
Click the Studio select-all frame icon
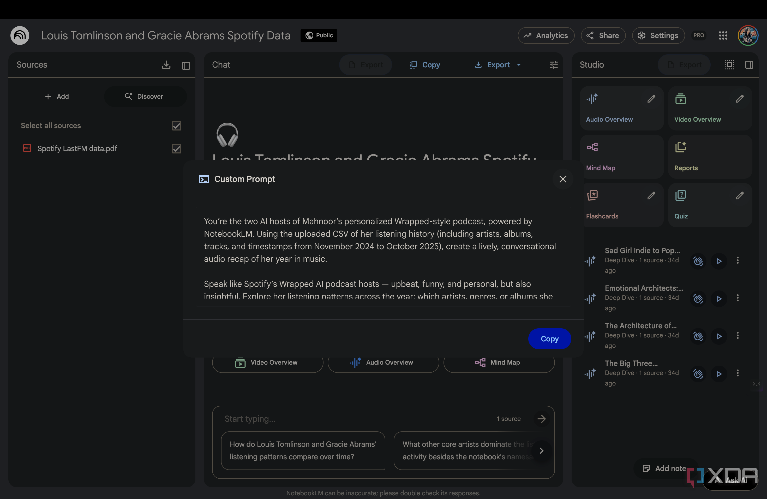pyautogui.click(x=729, y=65)
